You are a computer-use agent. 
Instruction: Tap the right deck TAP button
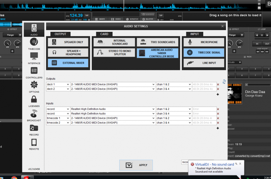tap(161, 15)
